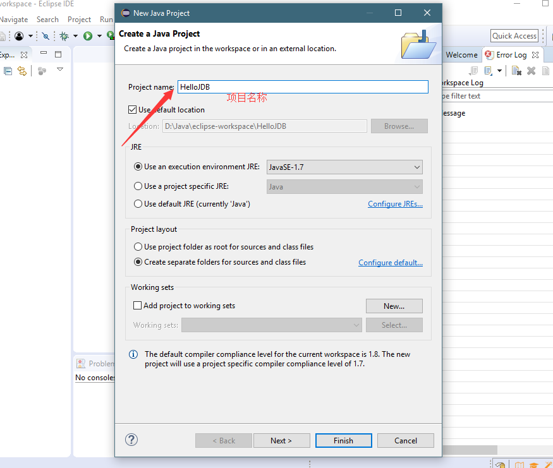Click the Open Log document icon
Viewport: 553px width, 468px height.
(x=545, y=71)
